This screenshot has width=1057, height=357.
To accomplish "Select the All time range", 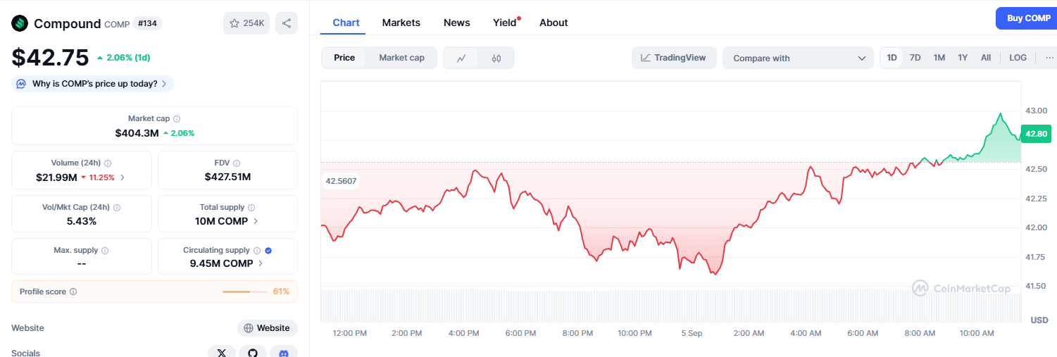I will click(x=986, y=58).
